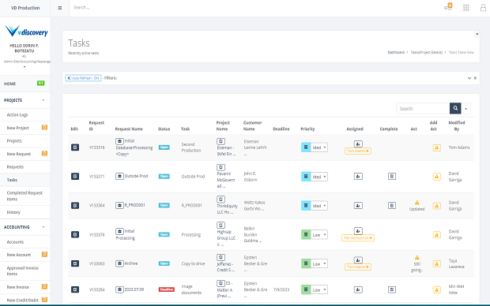Viewport: 490px width, 306px height.
Task: Edit request V133376
Action: 75,234
